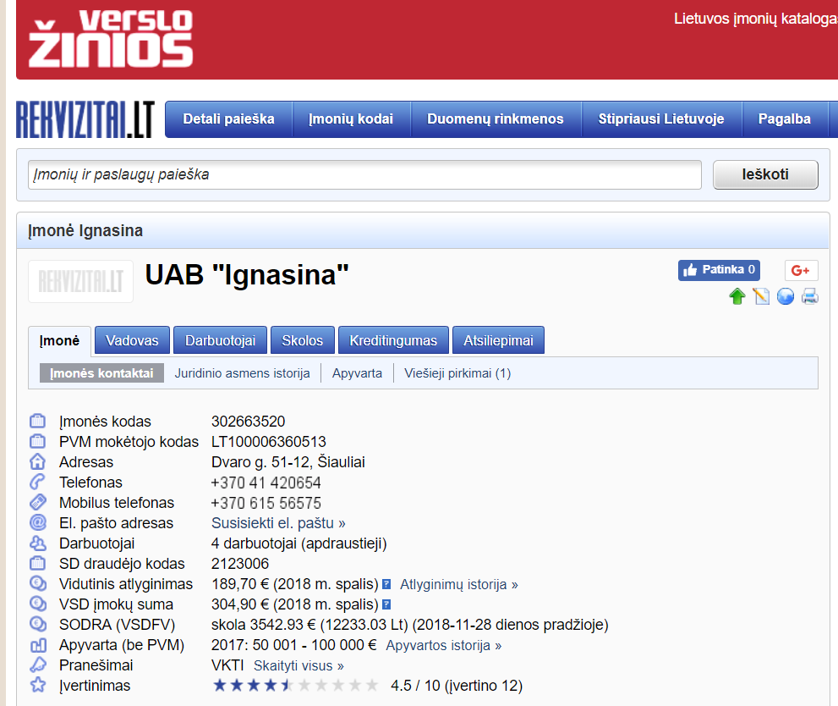Click the UAB "Ignasina" company heading
The width and height of the screenshot is (838, 706).
[247, 275]
